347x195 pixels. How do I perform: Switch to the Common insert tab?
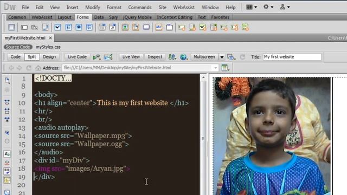coord(17,17)
